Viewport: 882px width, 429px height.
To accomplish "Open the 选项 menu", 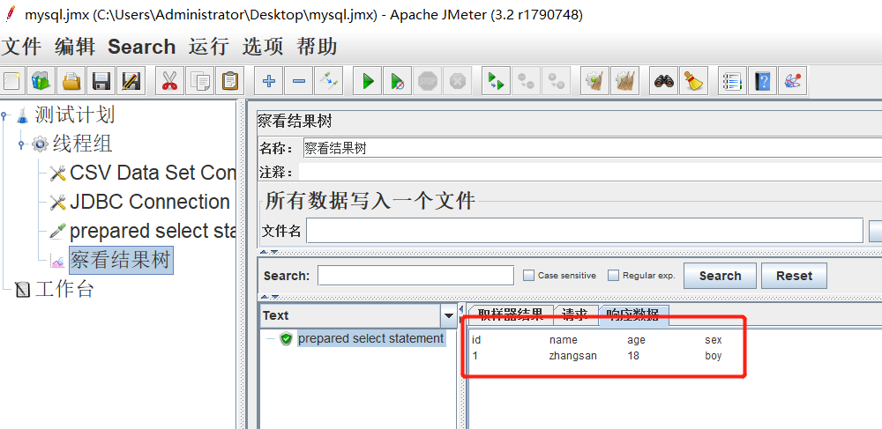I will pos(263,47).
